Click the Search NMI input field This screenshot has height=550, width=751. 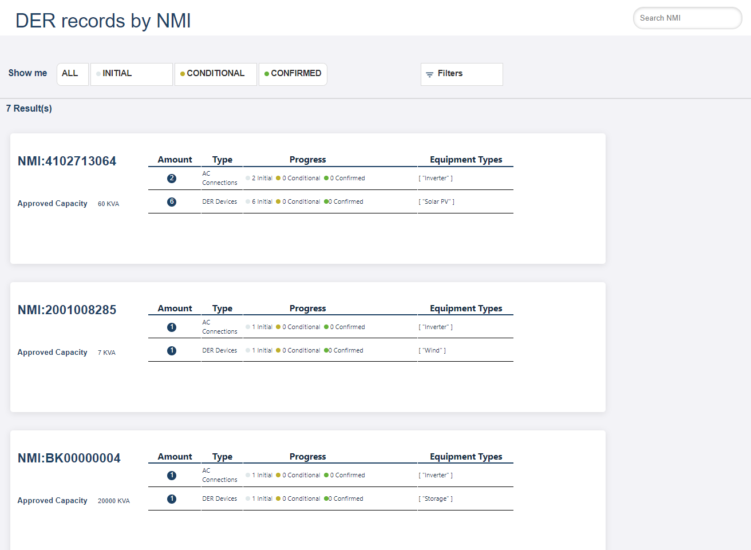pos(687,18)
